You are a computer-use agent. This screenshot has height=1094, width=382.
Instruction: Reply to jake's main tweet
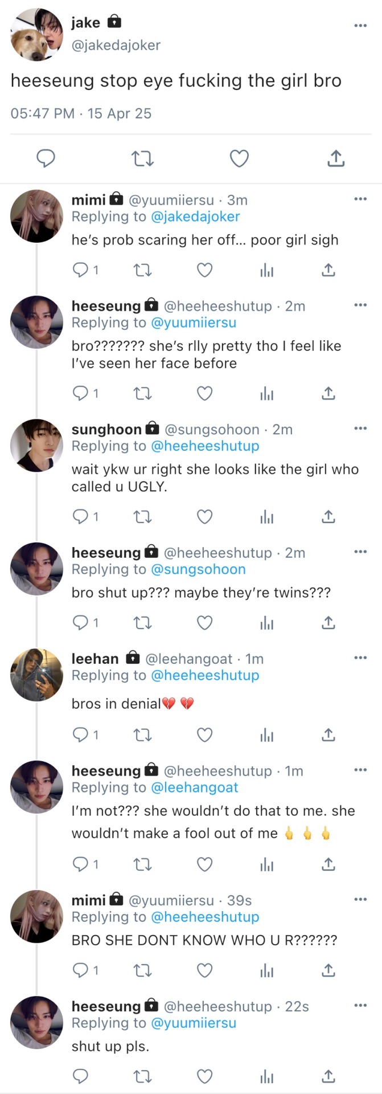(46, 158)
